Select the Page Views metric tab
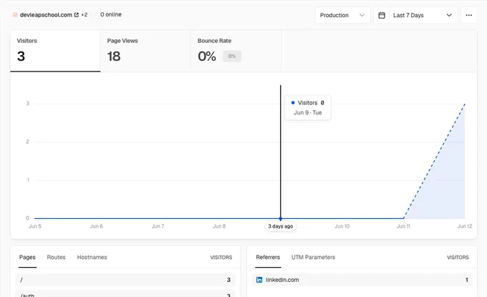The image size is (487, 297). pyautogui.click(x=145, y=51)
